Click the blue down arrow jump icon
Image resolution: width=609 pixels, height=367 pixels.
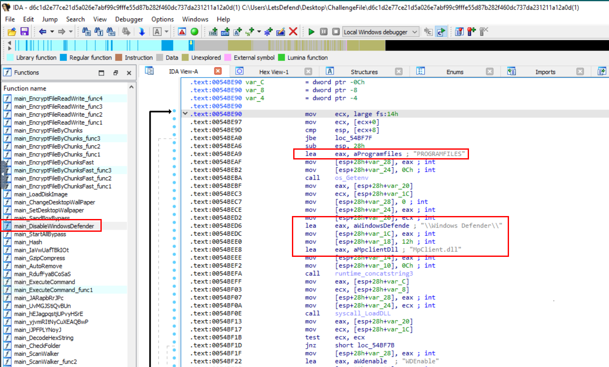[x=142, y=31]
